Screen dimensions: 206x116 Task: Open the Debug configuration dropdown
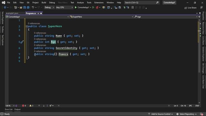tap(49, 7)
